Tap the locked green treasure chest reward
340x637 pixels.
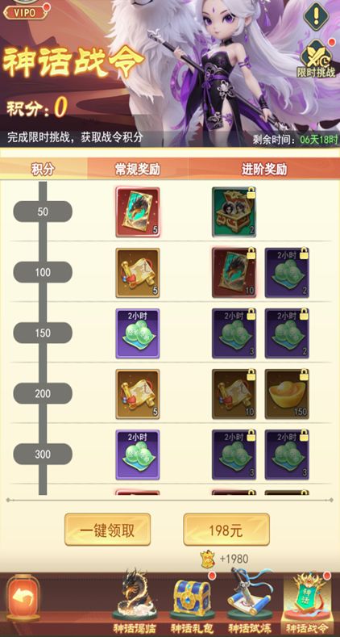pyautogui.click(x=234, y=212)
